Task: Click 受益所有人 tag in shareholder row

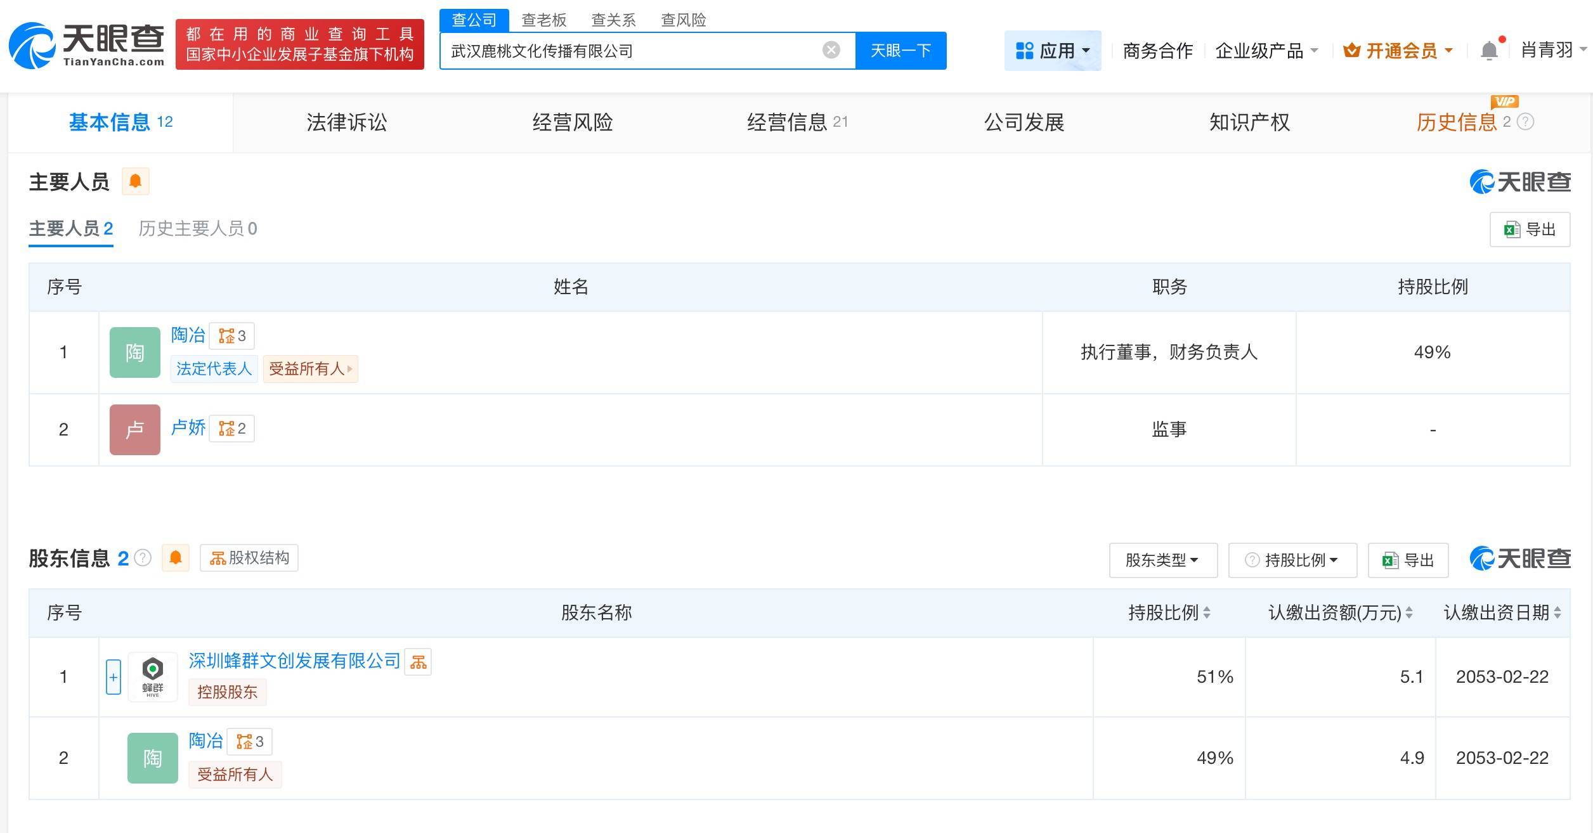Action: point(235,775)
